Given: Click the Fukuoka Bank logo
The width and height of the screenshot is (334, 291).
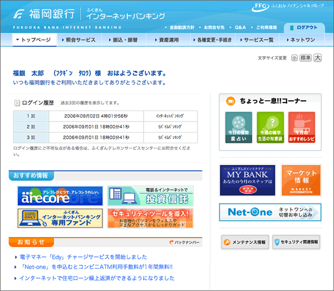Looking at the screenshot, I should 44,14.
